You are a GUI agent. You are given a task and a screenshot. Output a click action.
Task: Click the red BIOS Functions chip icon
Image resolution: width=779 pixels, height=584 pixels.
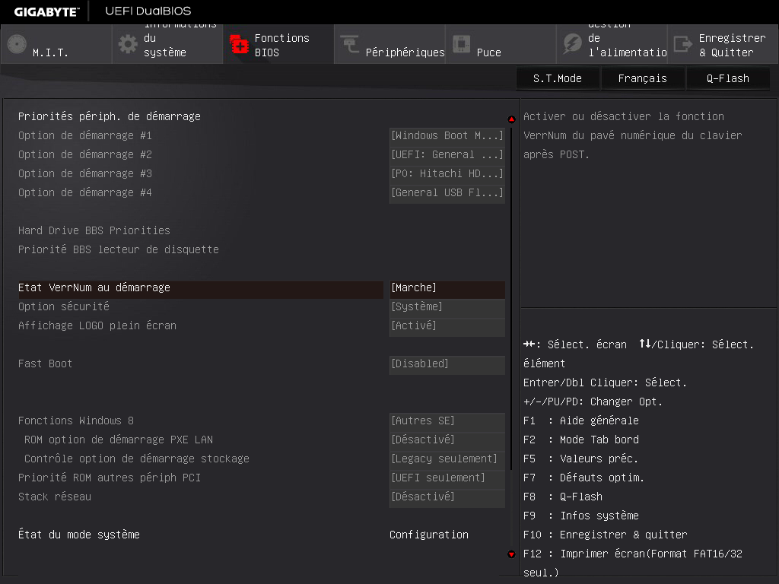click(239, 44)
